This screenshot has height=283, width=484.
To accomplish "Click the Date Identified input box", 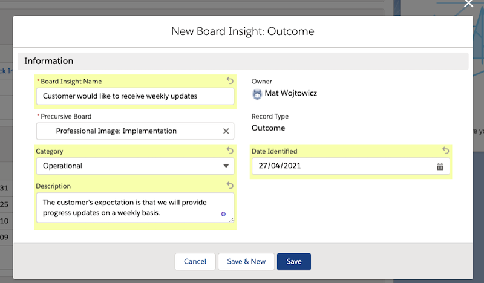I will click(x=351, y=166).
